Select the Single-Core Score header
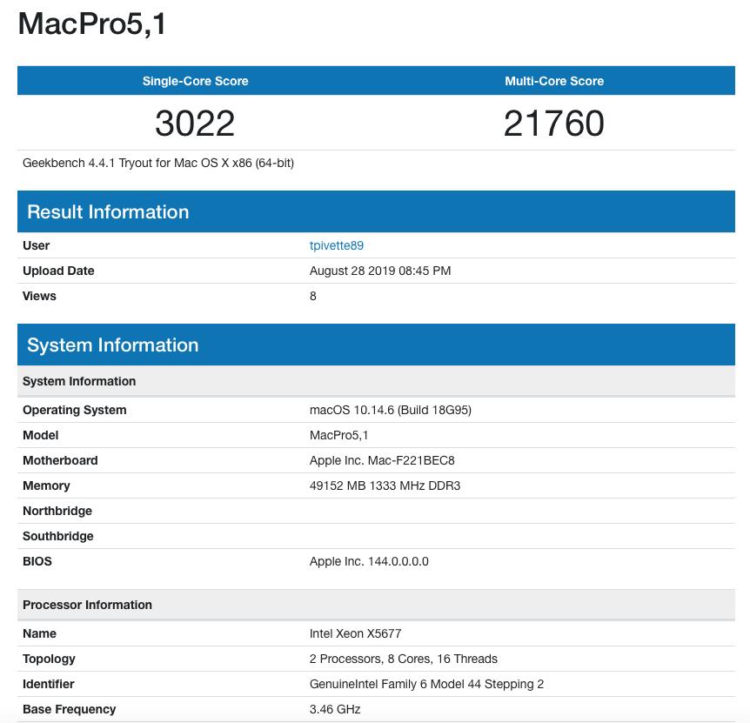The width and height of the screenshot is (750, 723). coord(195,81)
